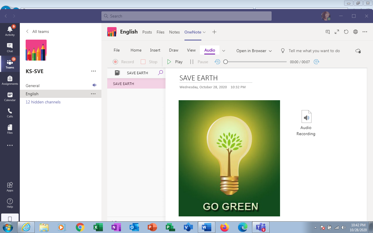Click the meeting camera icon beside General

click(x=94, y=85)
